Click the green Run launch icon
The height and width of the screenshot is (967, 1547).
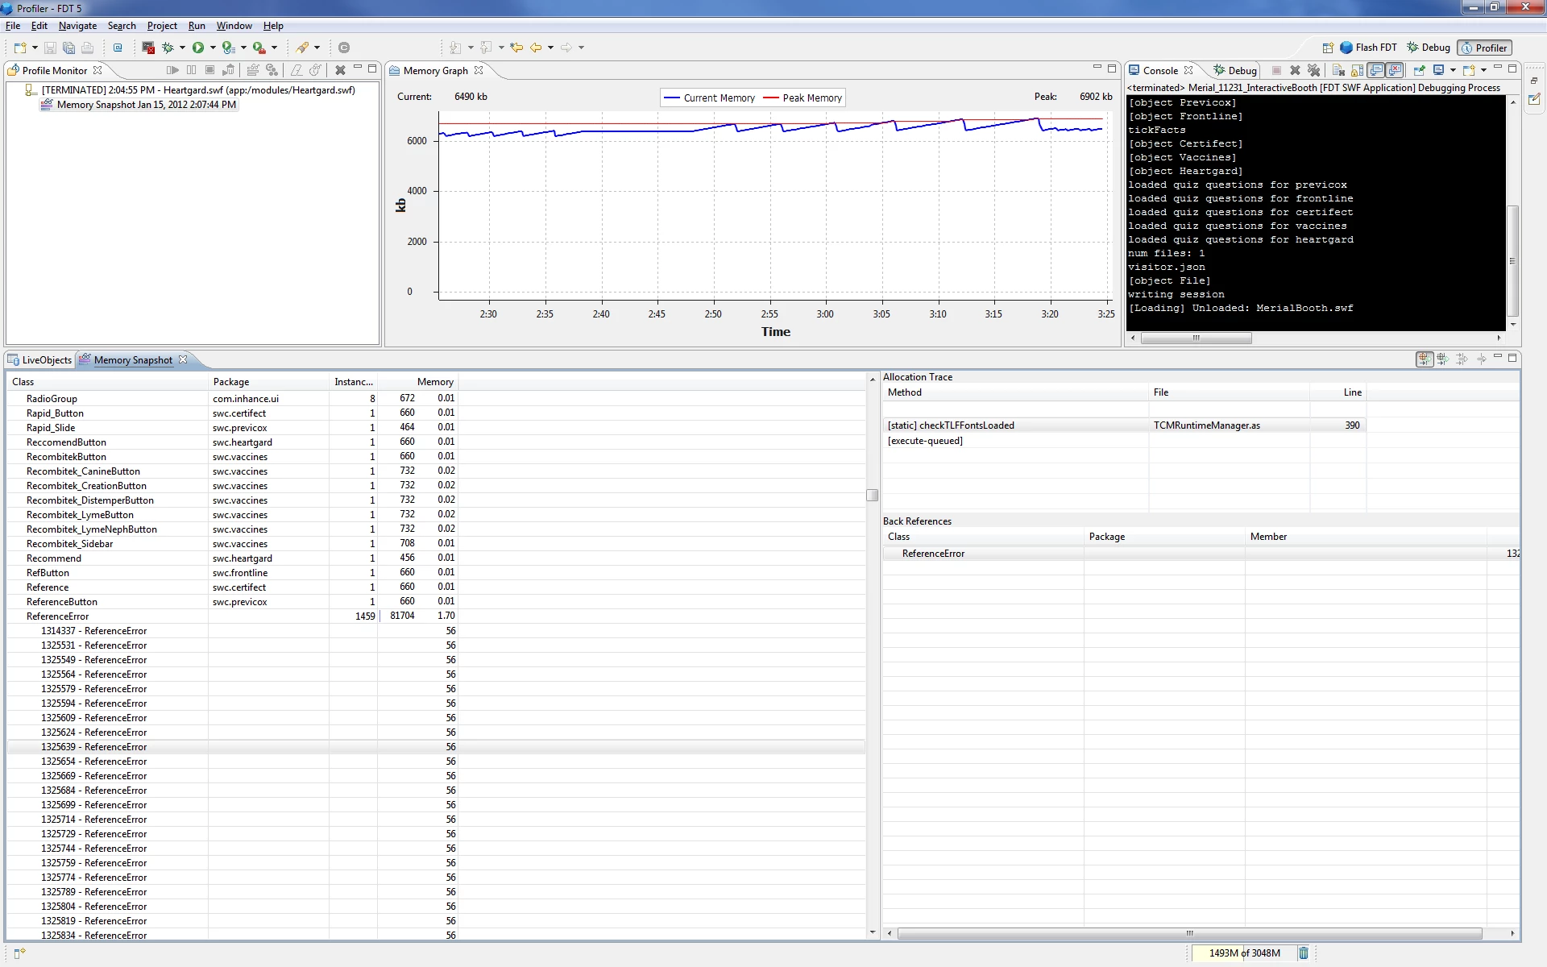(x=197, y=48)
